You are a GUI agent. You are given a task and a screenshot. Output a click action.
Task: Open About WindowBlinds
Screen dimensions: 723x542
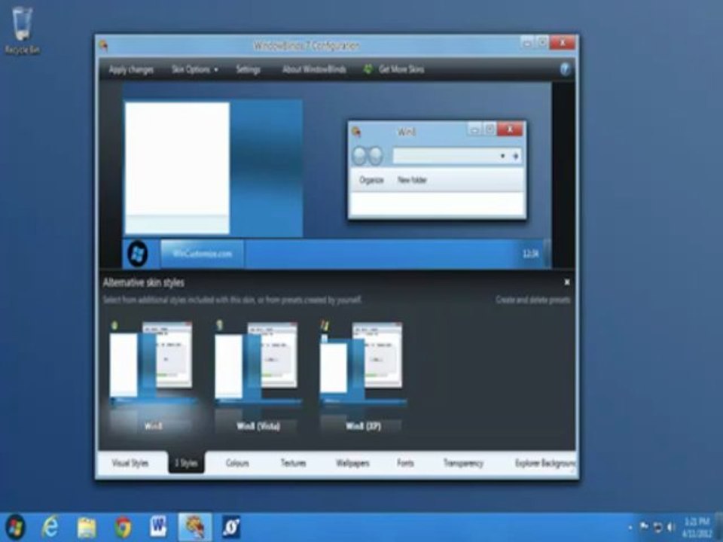tap(314, 69)
